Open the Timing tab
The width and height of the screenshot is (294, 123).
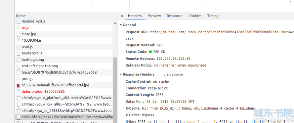tap(213, 16)
